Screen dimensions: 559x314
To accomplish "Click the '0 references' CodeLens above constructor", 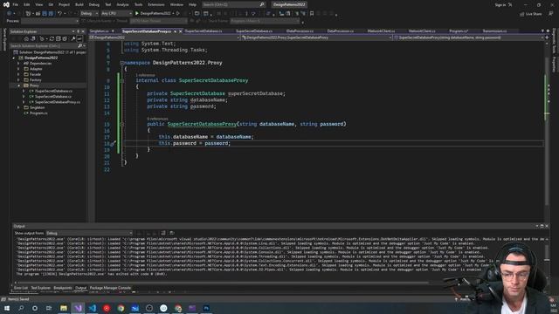I will [x=157, y=119].
